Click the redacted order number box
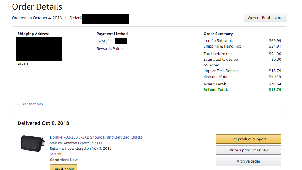The image size is (302, 170). pos(106,19)
